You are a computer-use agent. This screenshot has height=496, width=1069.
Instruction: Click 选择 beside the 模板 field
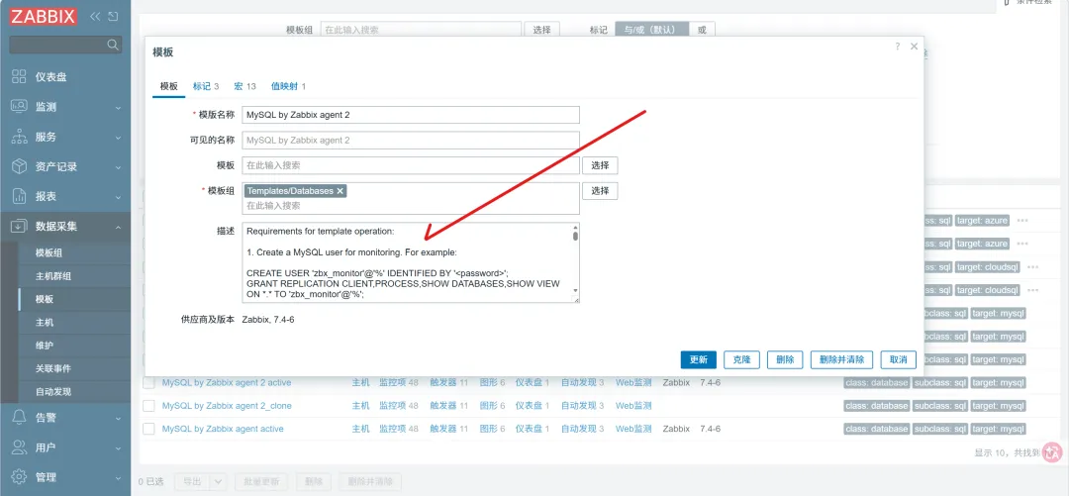[x=600, y=165]
